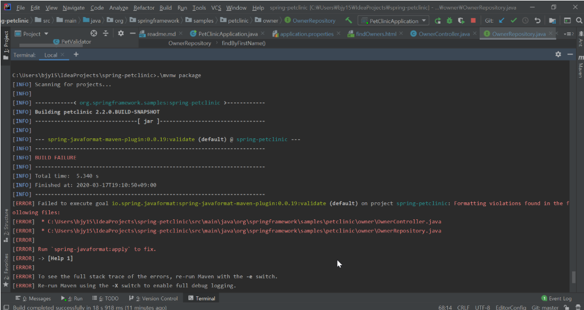Screen dimensions: 584x310
Task: Click the Run Anything icon in the toolbar
Action: [567, 21]
